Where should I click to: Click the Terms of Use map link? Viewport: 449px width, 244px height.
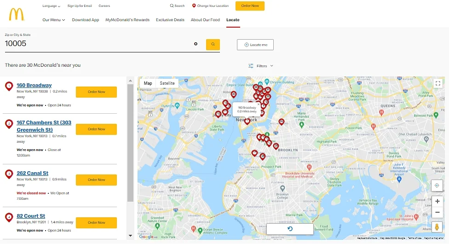(414, 238)
